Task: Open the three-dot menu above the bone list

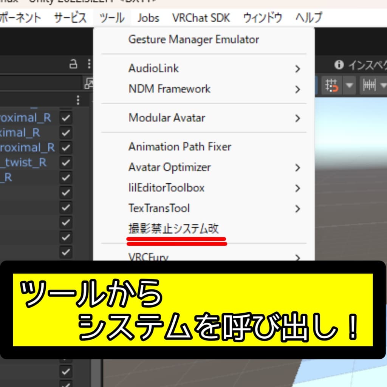Action: 78,100
